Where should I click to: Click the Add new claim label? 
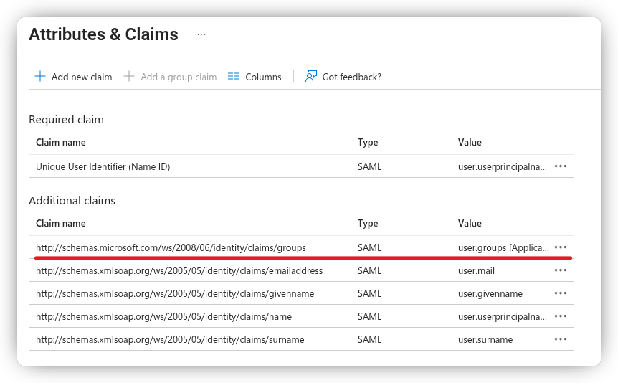82,77
